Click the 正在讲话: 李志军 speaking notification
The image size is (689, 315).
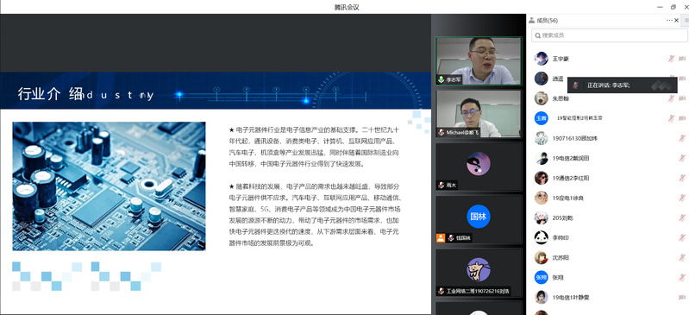pyautogui.click(x=623, y=85)
